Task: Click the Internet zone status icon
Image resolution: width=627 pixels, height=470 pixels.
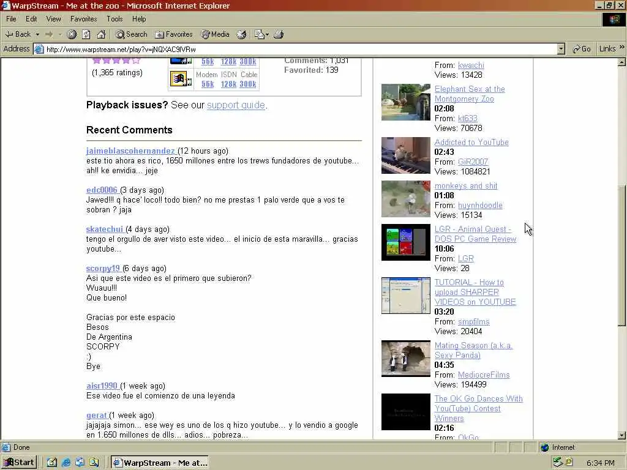Action: (545, 447)
